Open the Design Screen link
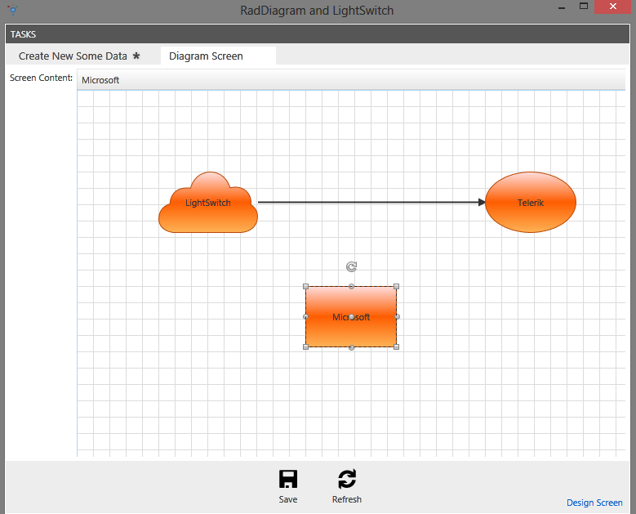This screenshot has width=636, height=514. coord(594,503)
